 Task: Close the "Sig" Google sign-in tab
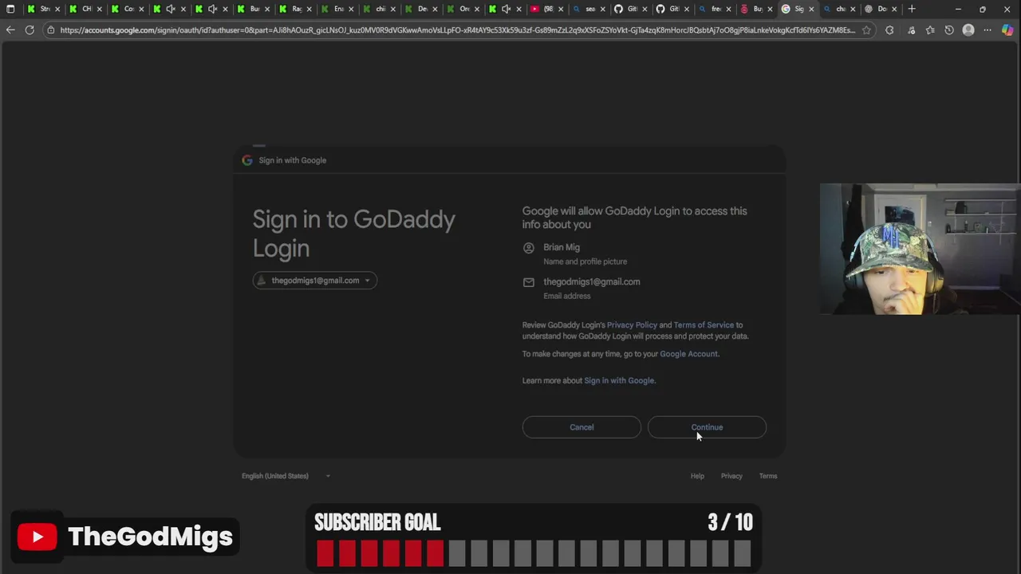(812, 9)
